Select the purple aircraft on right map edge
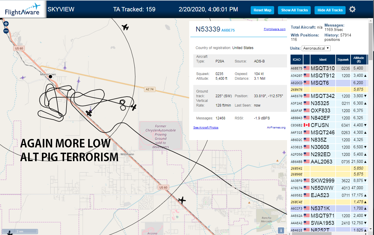374x235 pixels. pos(284,152)
